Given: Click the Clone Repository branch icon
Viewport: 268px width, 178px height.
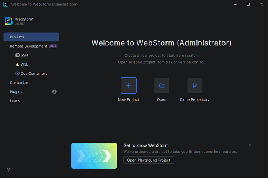Looking at the screenshot, I should 195,86.
